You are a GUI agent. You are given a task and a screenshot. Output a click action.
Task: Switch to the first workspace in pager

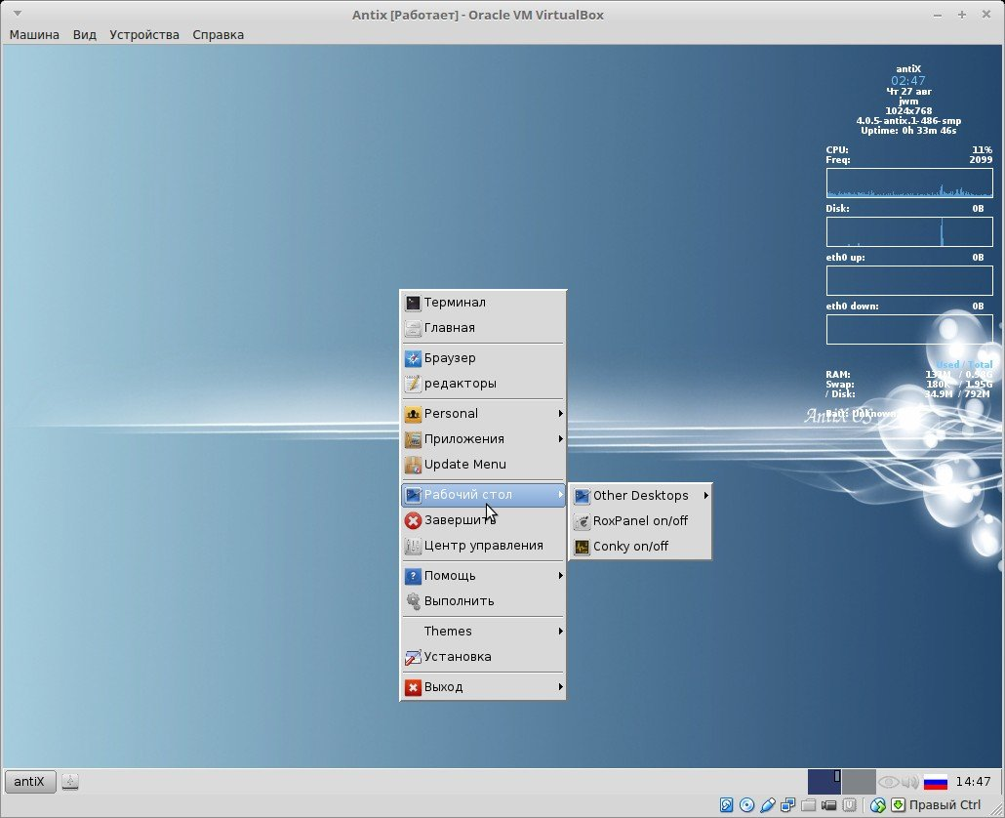[824, 782]
